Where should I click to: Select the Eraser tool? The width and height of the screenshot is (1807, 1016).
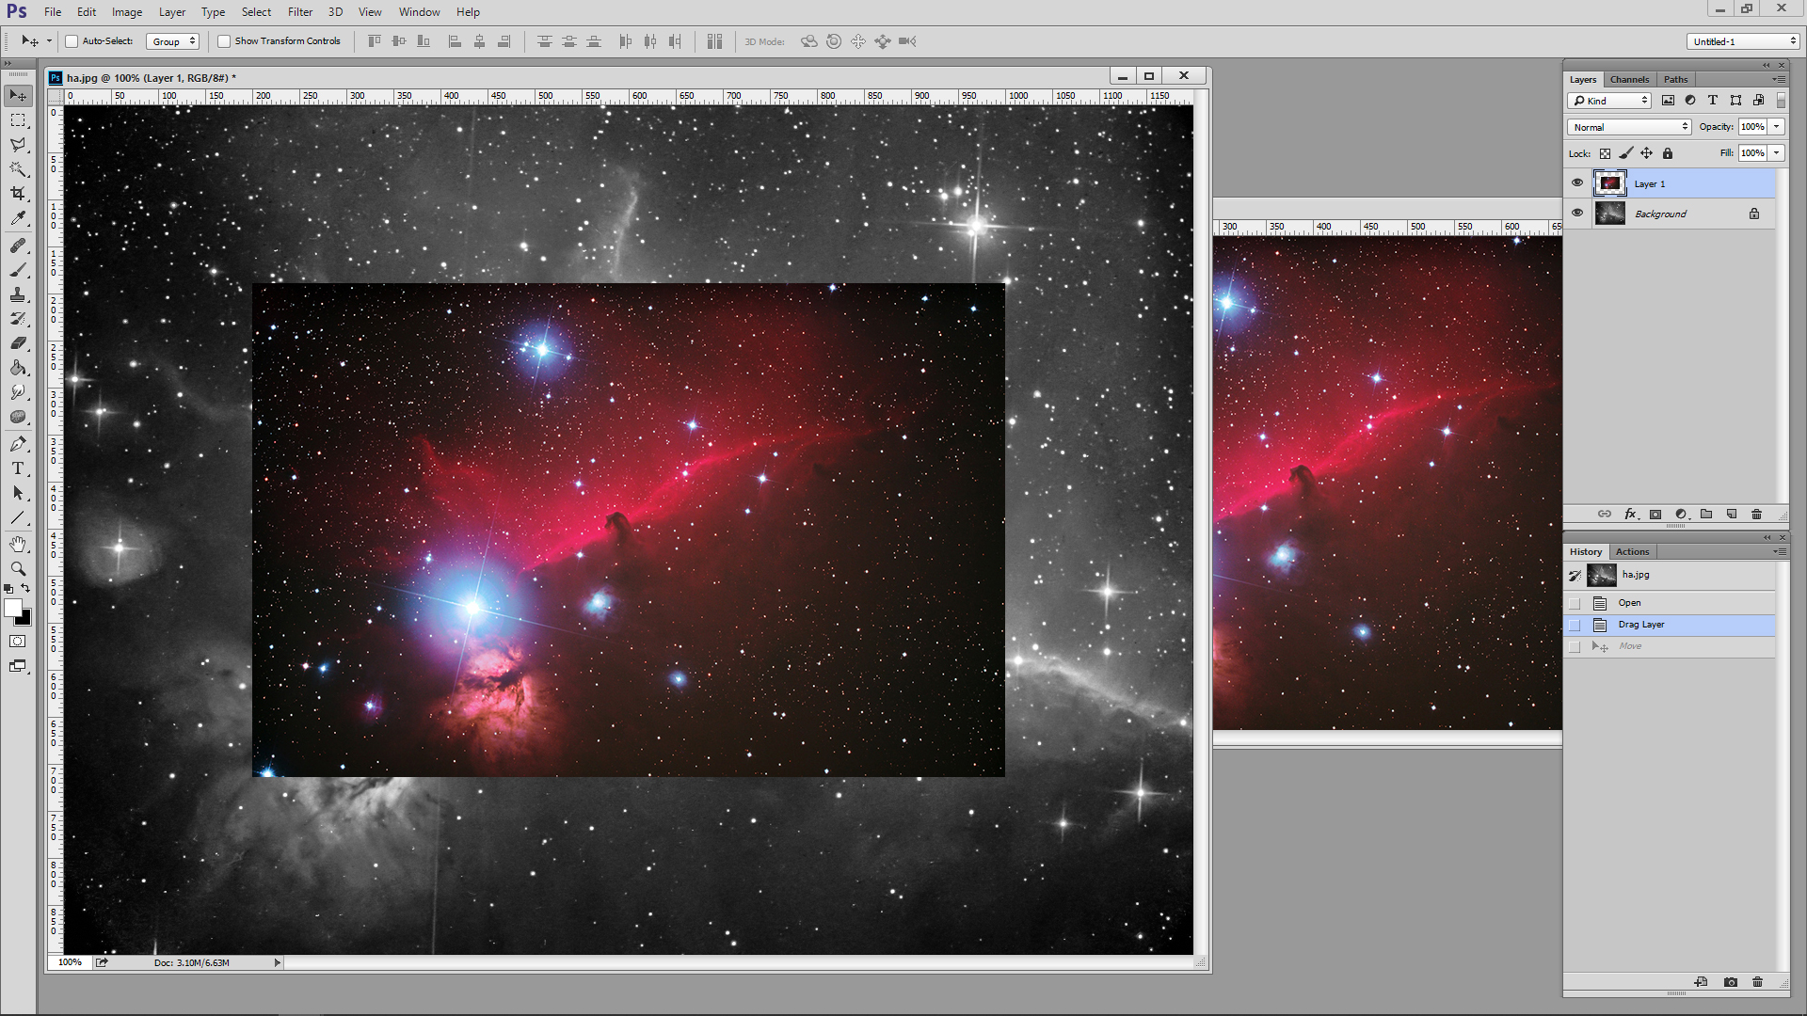pos(18,343)
